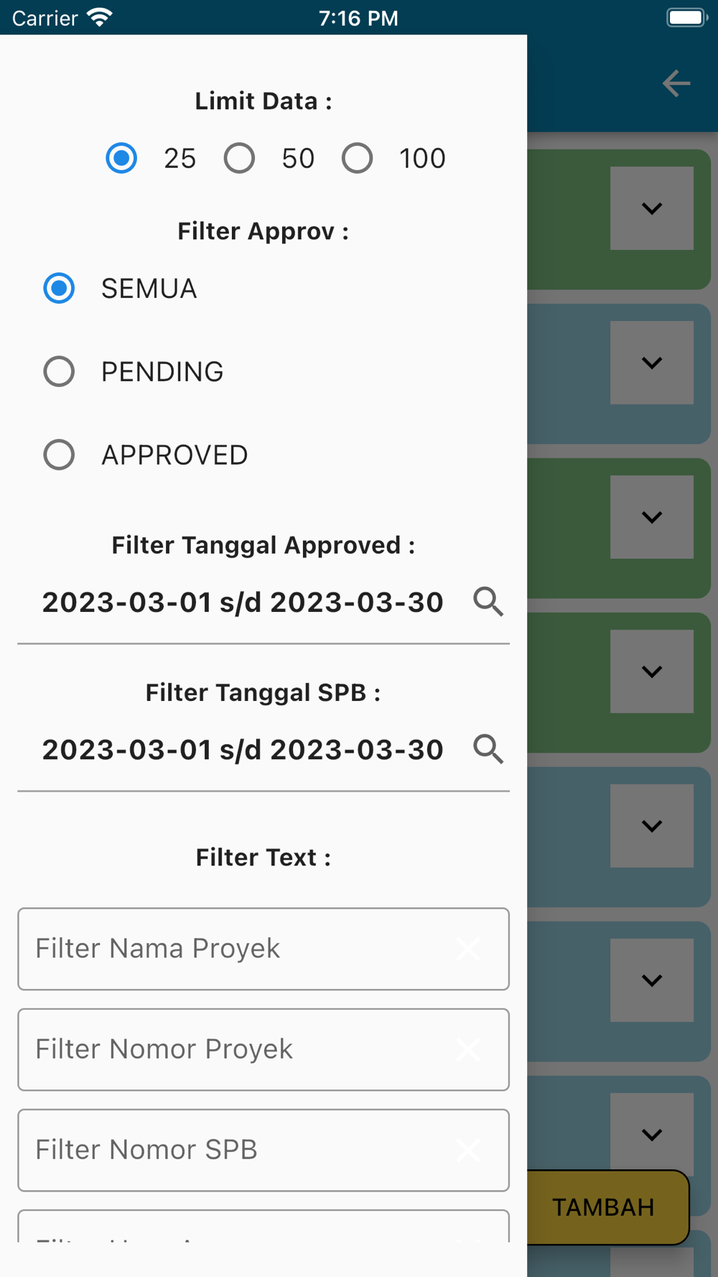Image resolution: width=718 pixels, height=1277 pixels.
Task: Choose PENDING approval filter
Action: [x=59, y=372]
